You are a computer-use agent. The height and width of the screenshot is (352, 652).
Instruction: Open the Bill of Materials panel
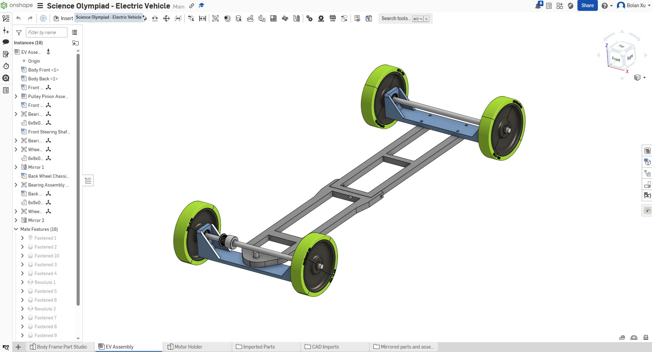click(x=647, y=150)
